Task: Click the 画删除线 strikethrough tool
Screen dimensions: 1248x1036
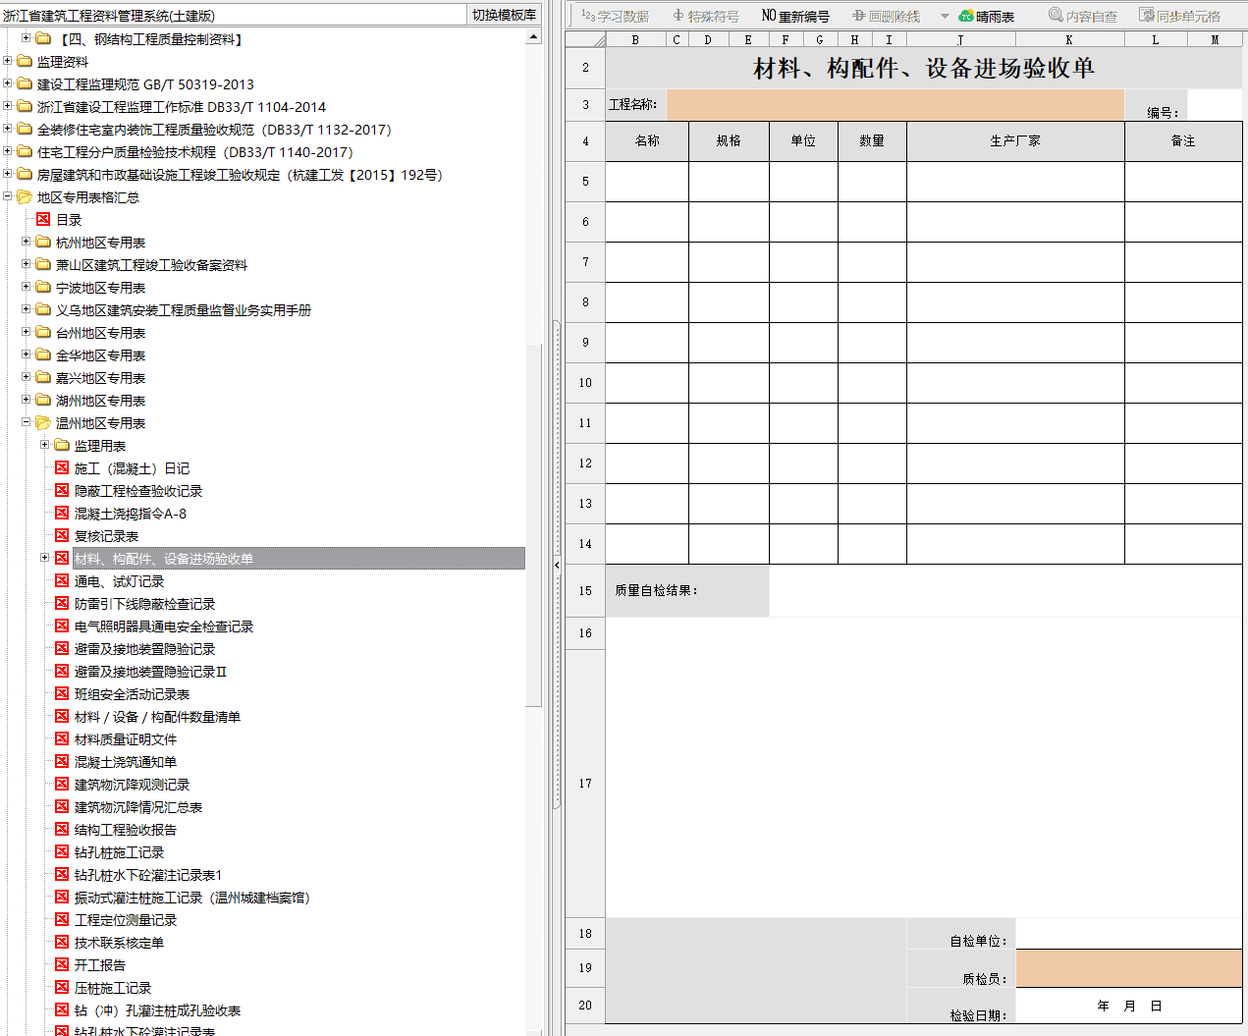Action: coord(886,16)
